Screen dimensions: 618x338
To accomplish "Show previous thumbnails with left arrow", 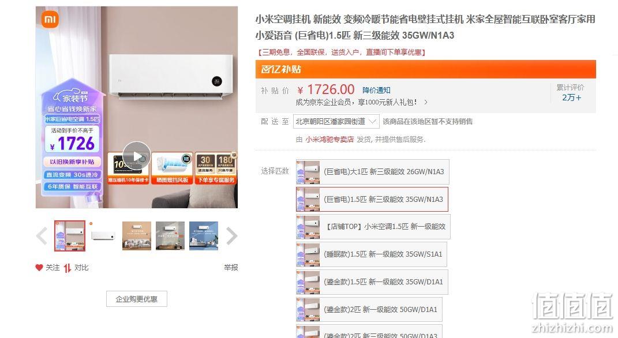I will tap(42, 235).
